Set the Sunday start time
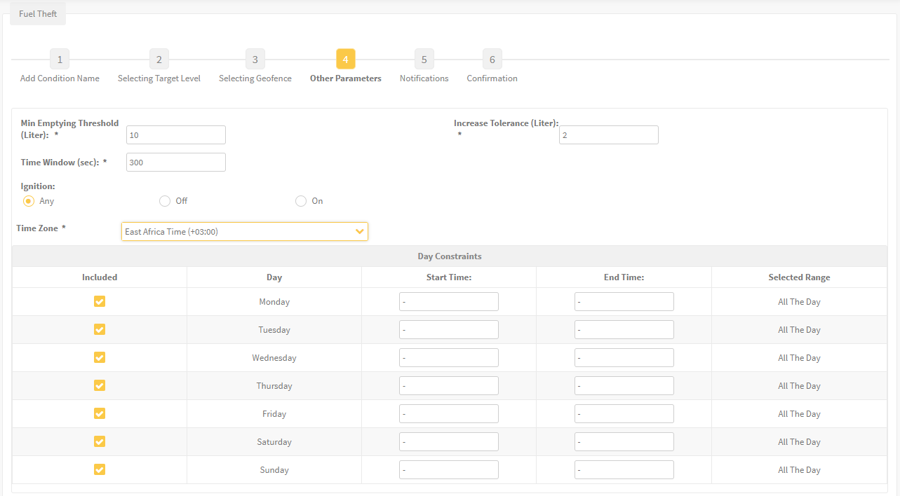Screen dimensions: 900x496 pyautogui.click(x=449, y=470)
